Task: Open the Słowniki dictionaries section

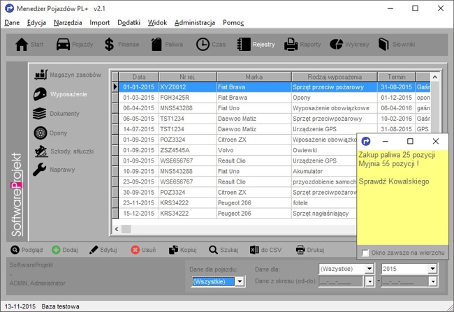Action: (x=397, y=45)
